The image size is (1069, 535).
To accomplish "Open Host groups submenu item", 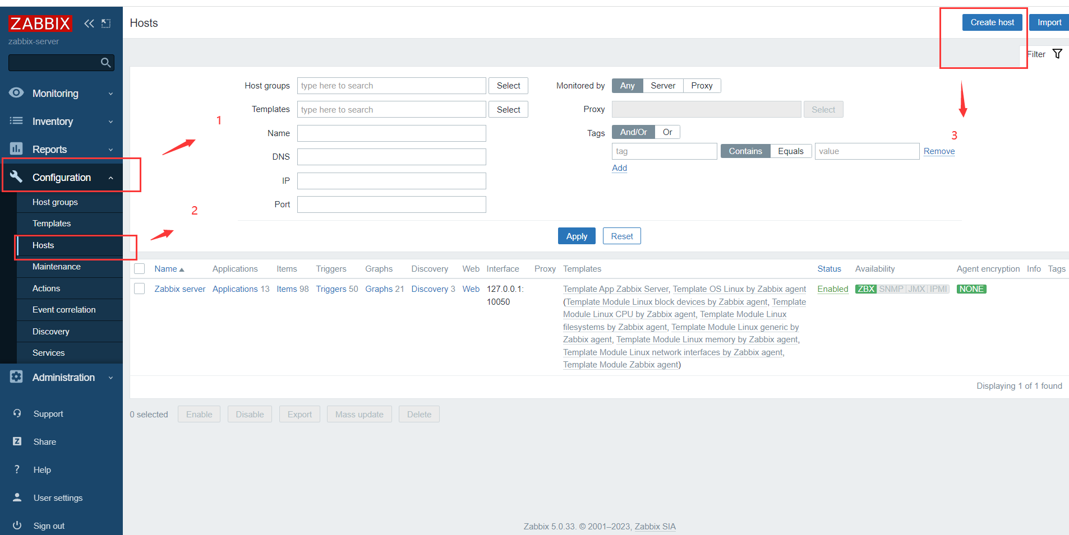I will click(70, 202).
